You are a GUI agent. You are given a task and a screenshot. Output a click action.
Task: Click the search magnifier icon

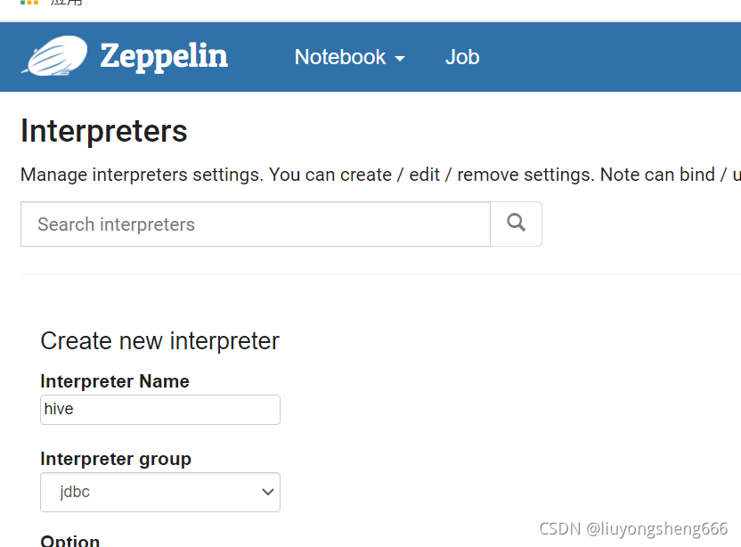click(x=516, y=224)
